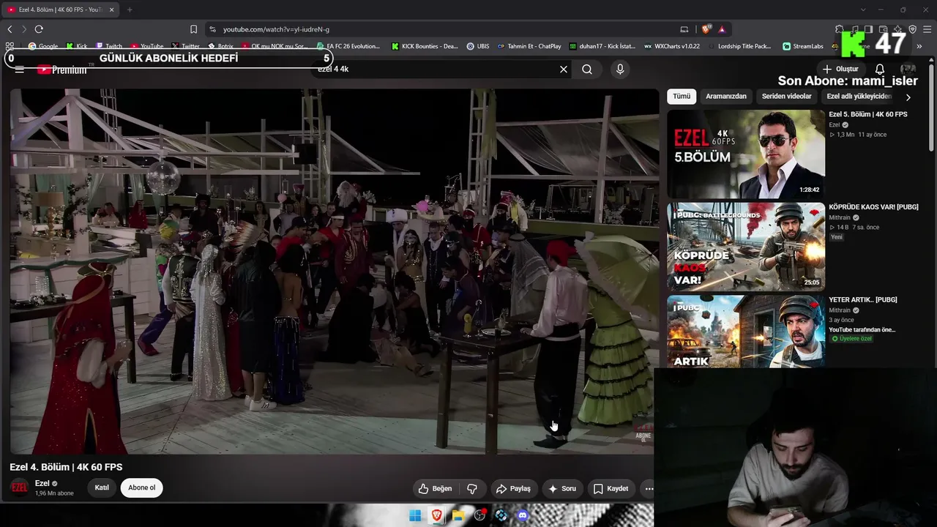The width and height of the screenshot is (937, 527).
Task: Open OBS Studio from the taskbar
Action: click(479, 515)
